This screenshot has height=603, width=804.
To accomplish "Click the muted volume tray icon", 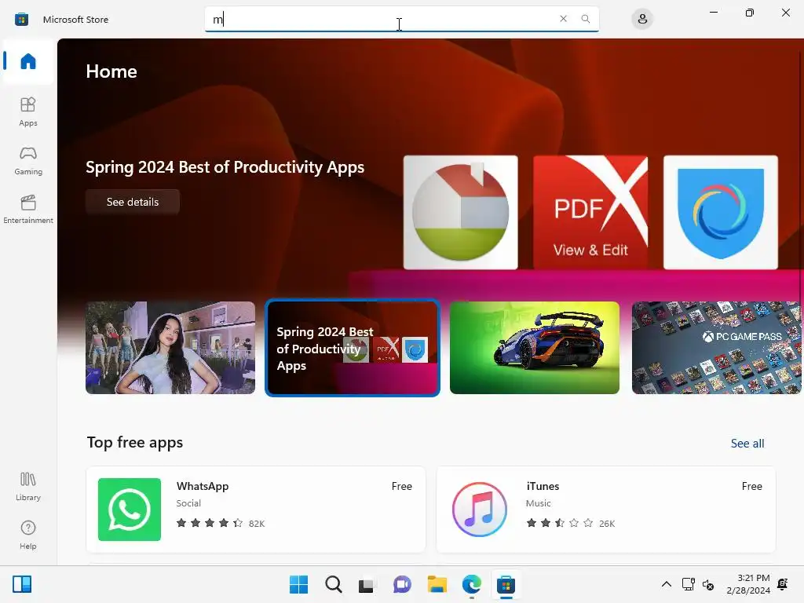I will tap(708, 584).
